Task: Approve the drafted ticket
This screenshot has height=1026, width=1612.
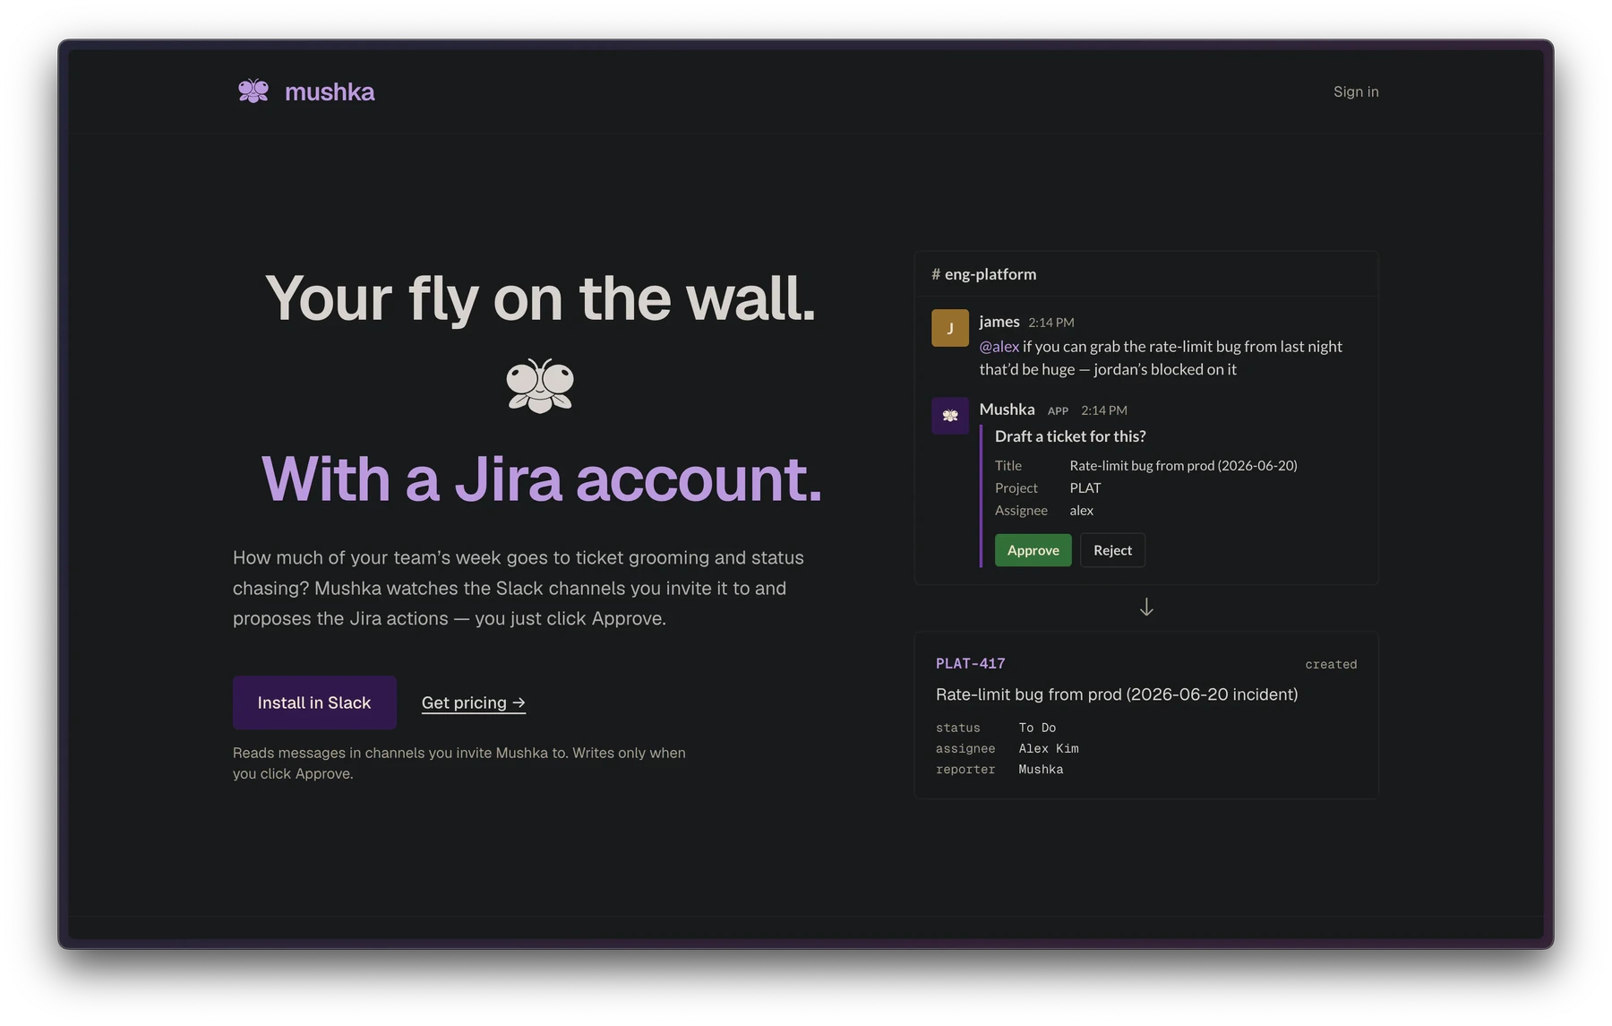Action: click(1033, 550)
